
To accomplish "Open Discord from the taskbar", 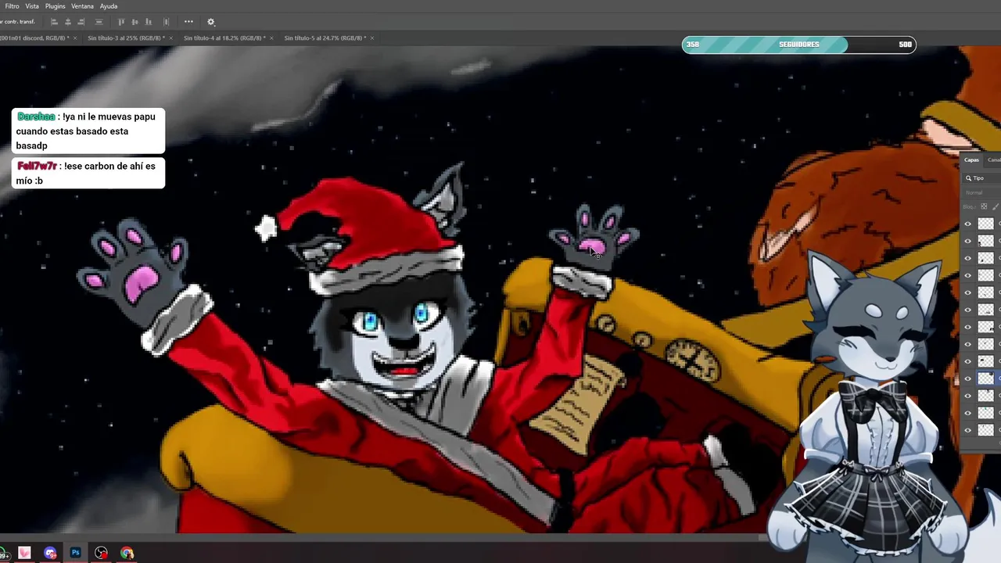I will 51,553.
